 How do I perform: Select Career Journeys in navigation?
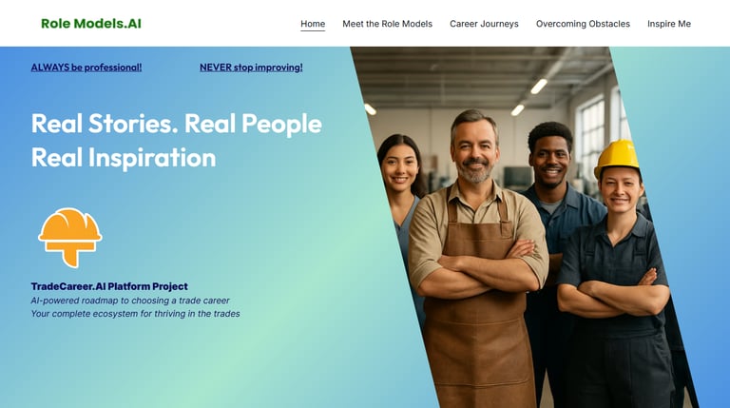point(484,24)
